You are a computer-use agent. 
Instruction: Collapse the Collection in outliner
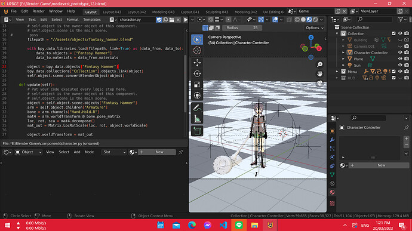click(x=337, y=33)
